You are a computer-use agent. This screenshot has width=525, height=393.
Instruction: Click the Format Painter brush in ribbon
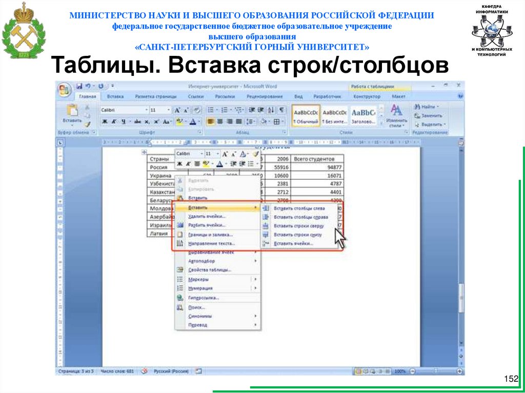pyautogui.click(x=87, y=125)
